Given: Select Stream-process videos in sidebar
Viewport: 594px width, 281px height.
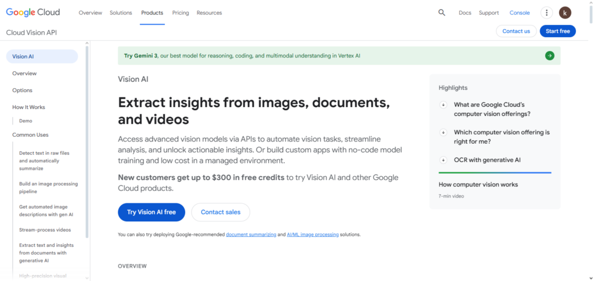Looking at the screenshot, I should (x=45, y=230).
